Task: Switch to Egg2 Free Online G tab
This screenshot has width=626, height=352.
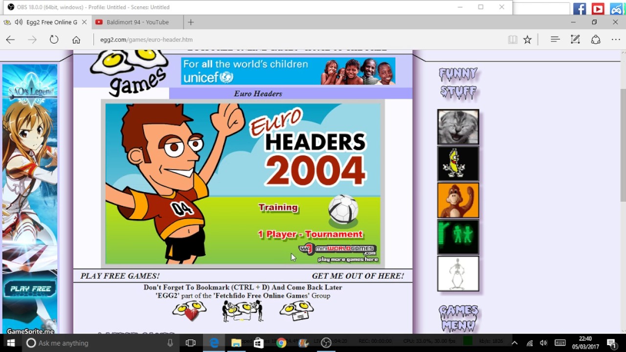Action: click(46, 22)
